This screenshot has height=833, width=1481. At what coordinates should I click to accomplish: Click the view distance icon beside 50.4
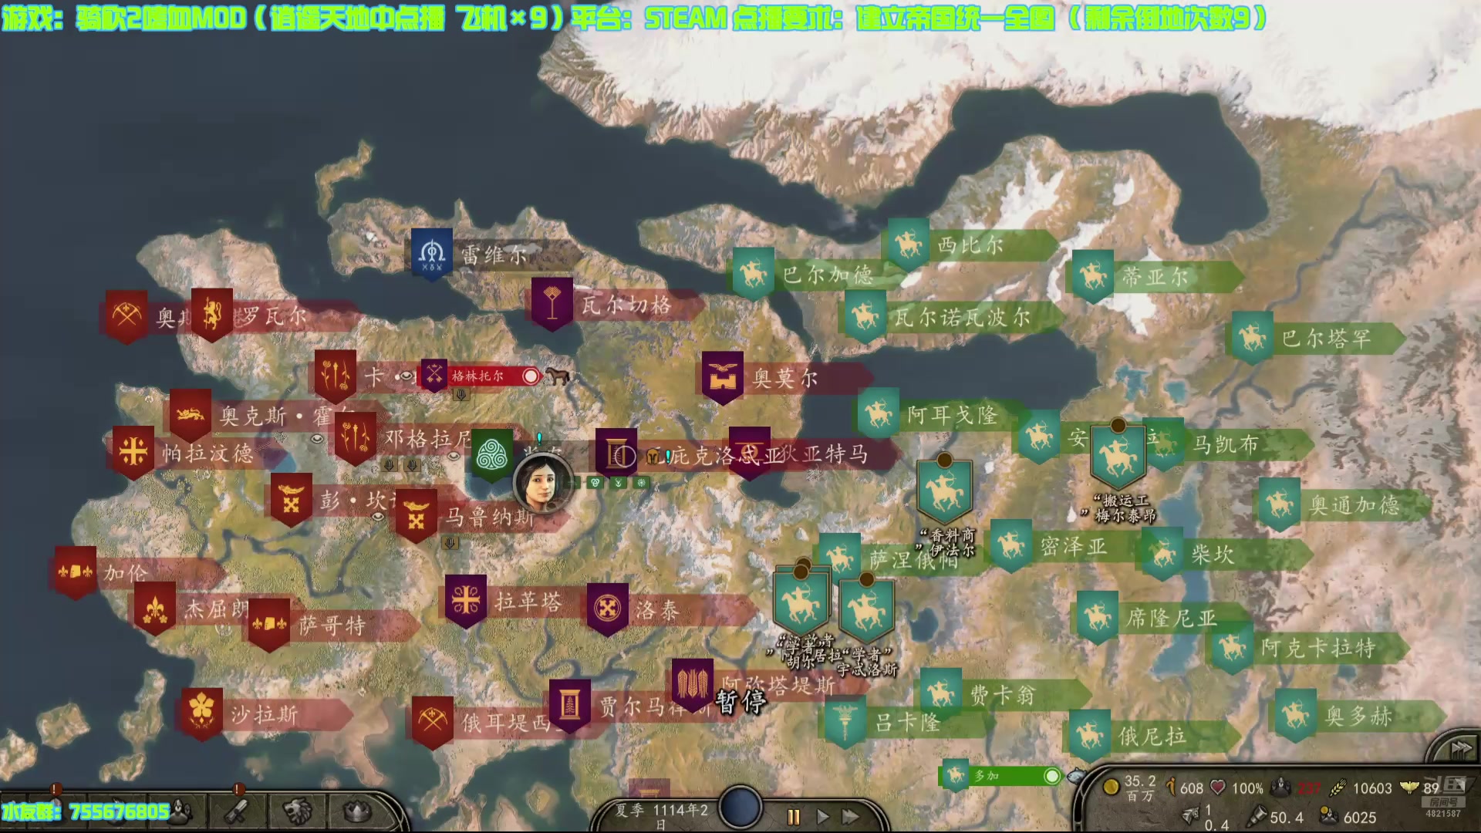[1257, 816]
